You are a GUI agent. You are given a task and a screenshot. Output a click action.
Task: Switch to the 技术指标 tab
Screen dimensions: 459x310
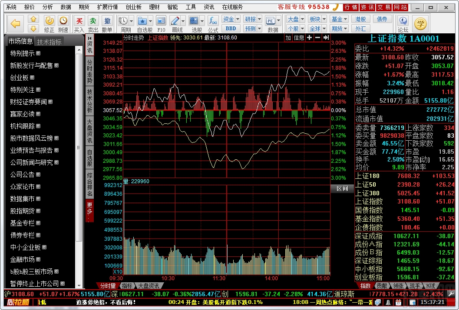[x=49, y=42]
